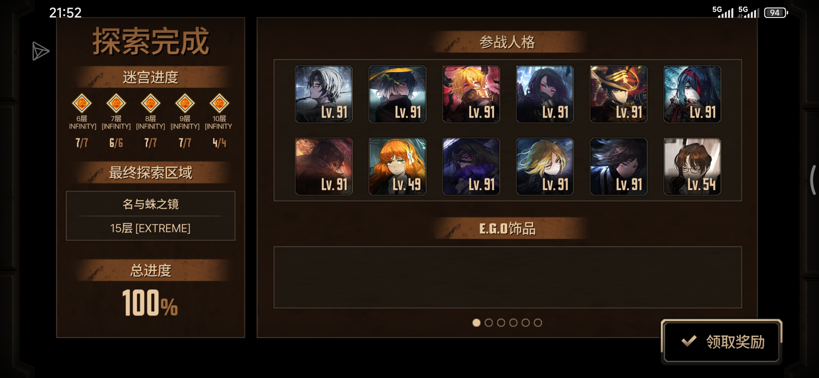Viewport: 819px width, 378px height.
Task: Select the second page indicator dot
Action: (x=489, y=323)
